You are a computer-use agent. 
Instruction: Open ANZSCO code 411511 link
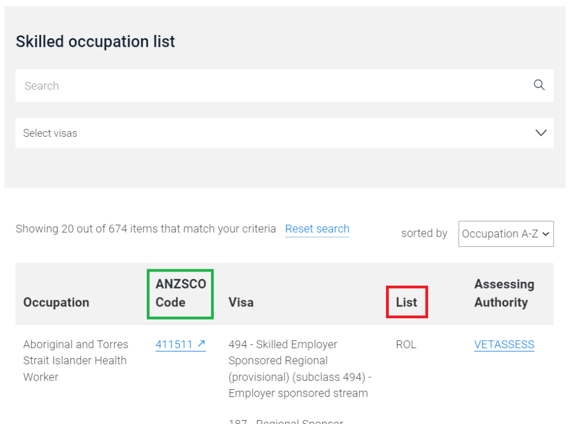pos(174,344)
